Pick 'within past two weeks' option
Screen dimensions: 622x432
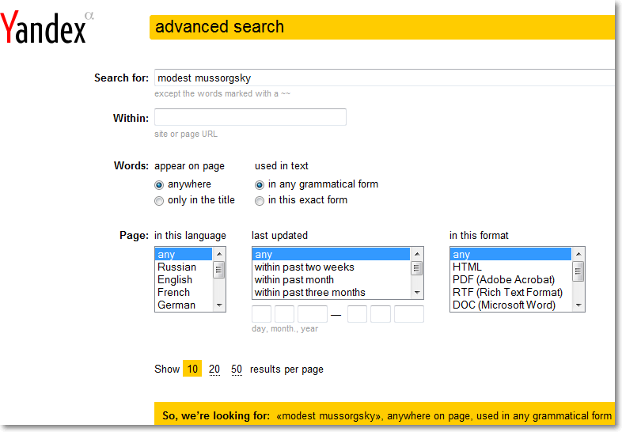(x=304, y=267)
